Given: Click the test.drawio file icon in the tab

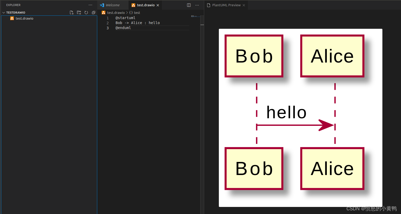Looking at the screenshot, I should [134, 5].
